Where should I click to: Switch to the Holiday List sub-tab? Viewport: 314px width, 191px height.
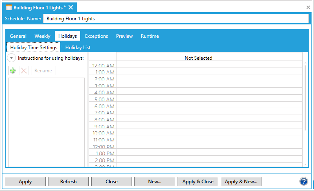78,48
